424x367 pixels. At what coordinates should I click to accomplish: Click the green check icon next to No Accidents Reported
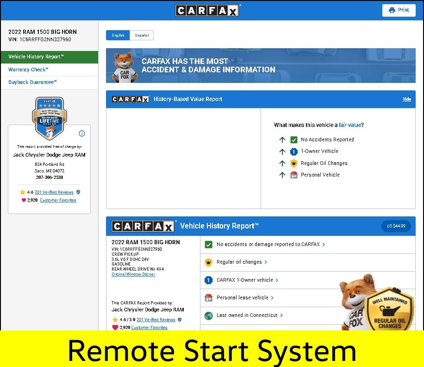tap(293, 139)
